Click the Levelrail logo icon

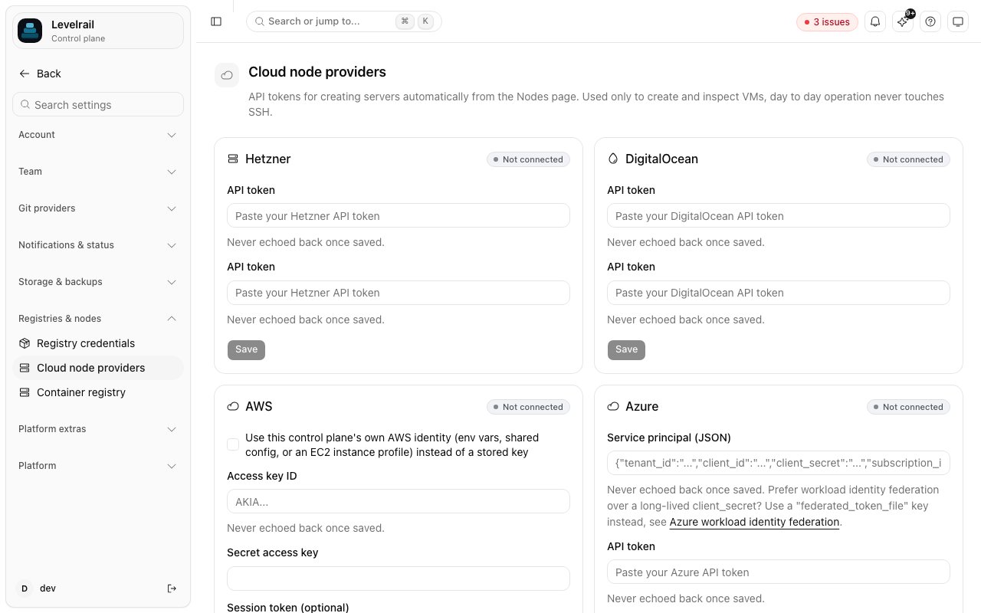[30, 31]
